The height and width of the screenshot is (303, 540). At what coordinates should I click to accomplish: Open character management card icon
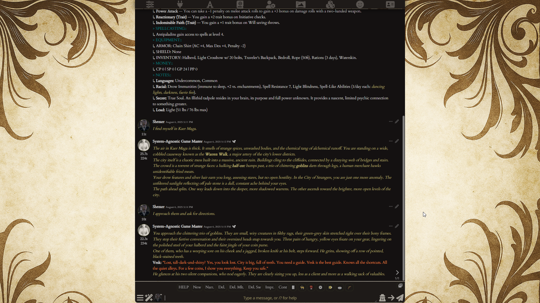(x=390, y=4)
